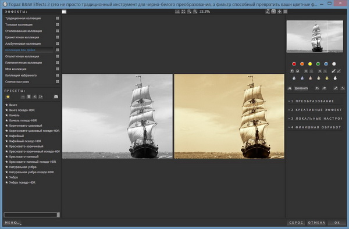Expand section 2 Креативные эффекты
The image size is (349, 229).
[x=315, y=110]
